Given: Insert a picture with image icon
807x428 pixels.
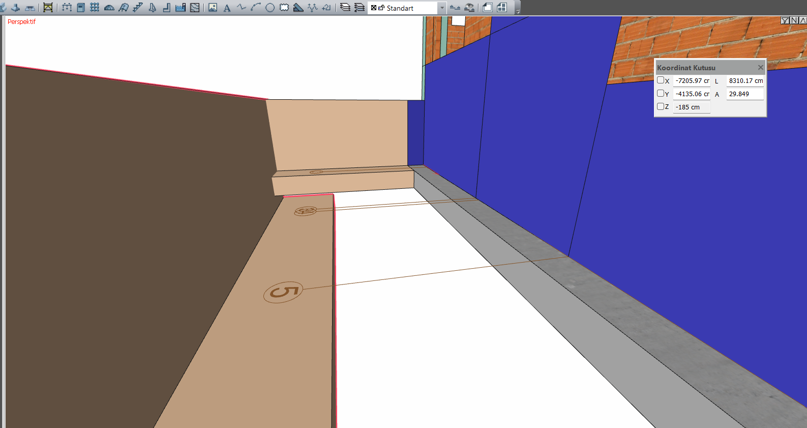Looking at the screenshot, I should (213, 8).
